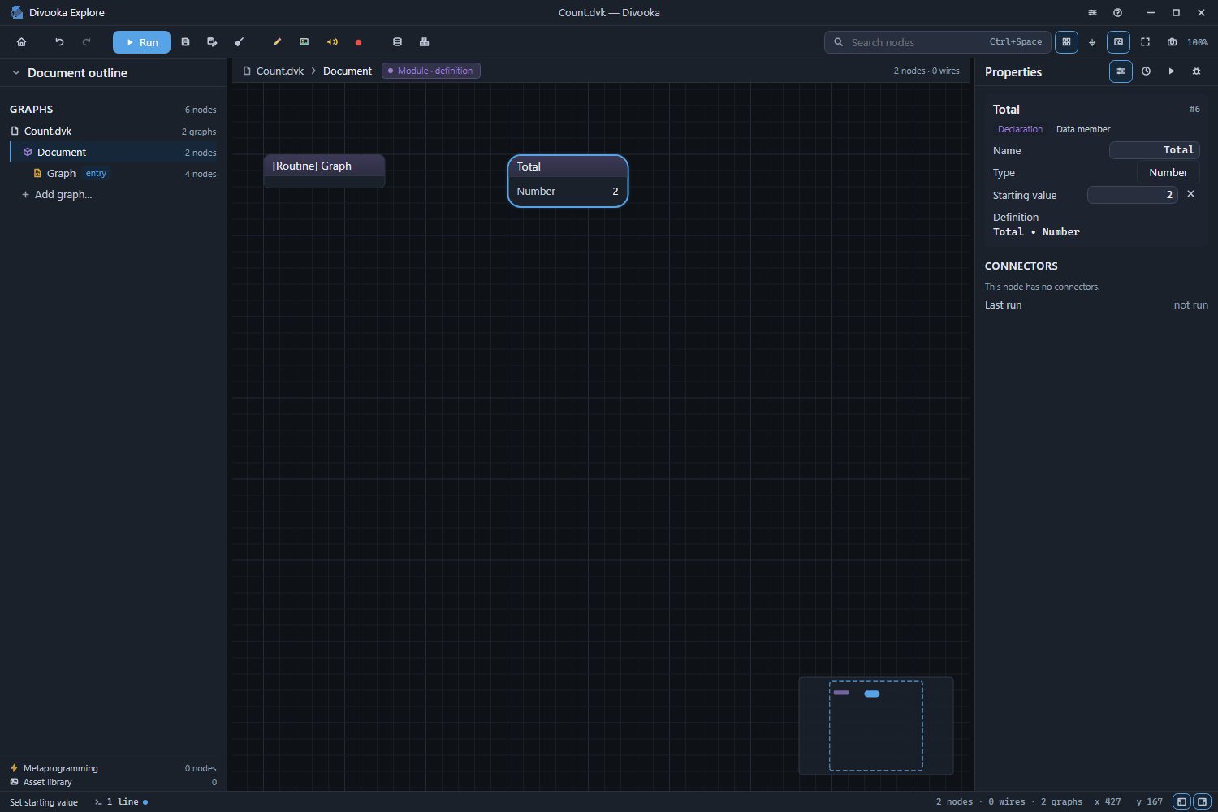
Task: Collapse the Document outline panel
Action: pyautogui.click(x=15, y=72)
